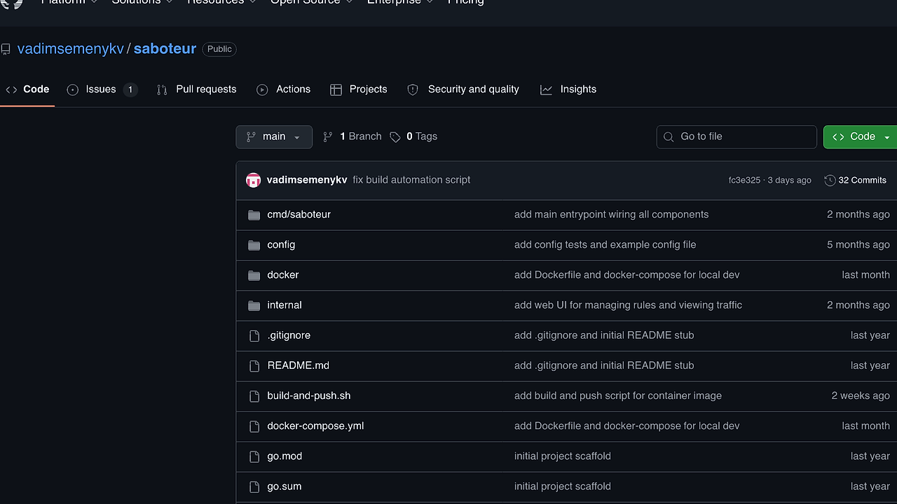Open the Projects tab
Viewport: 897px width, 504px height.
[359, 90]
